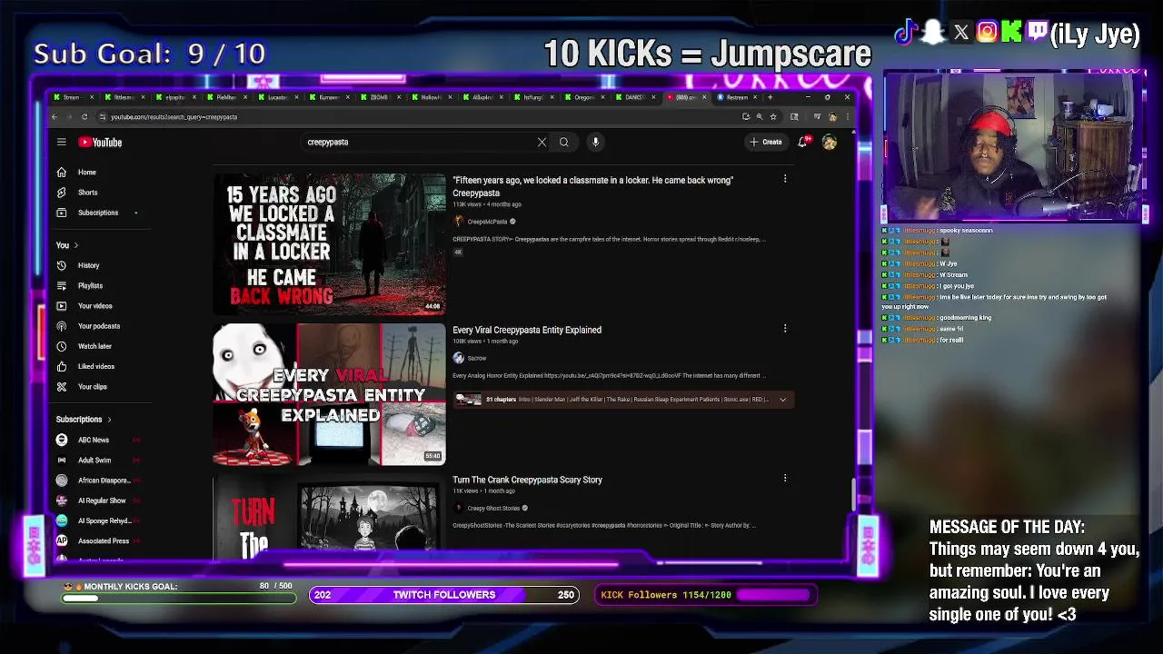This screenshot has height=654, width=1163.
Task: Open options for Every Viral Creepypasta video
Action: tap(785, 329)
